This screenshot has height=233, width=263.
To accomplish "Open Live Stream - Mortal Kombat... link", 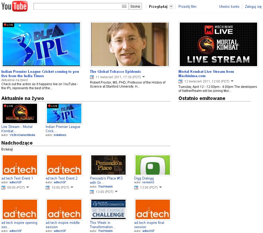I will pos(17,129).
